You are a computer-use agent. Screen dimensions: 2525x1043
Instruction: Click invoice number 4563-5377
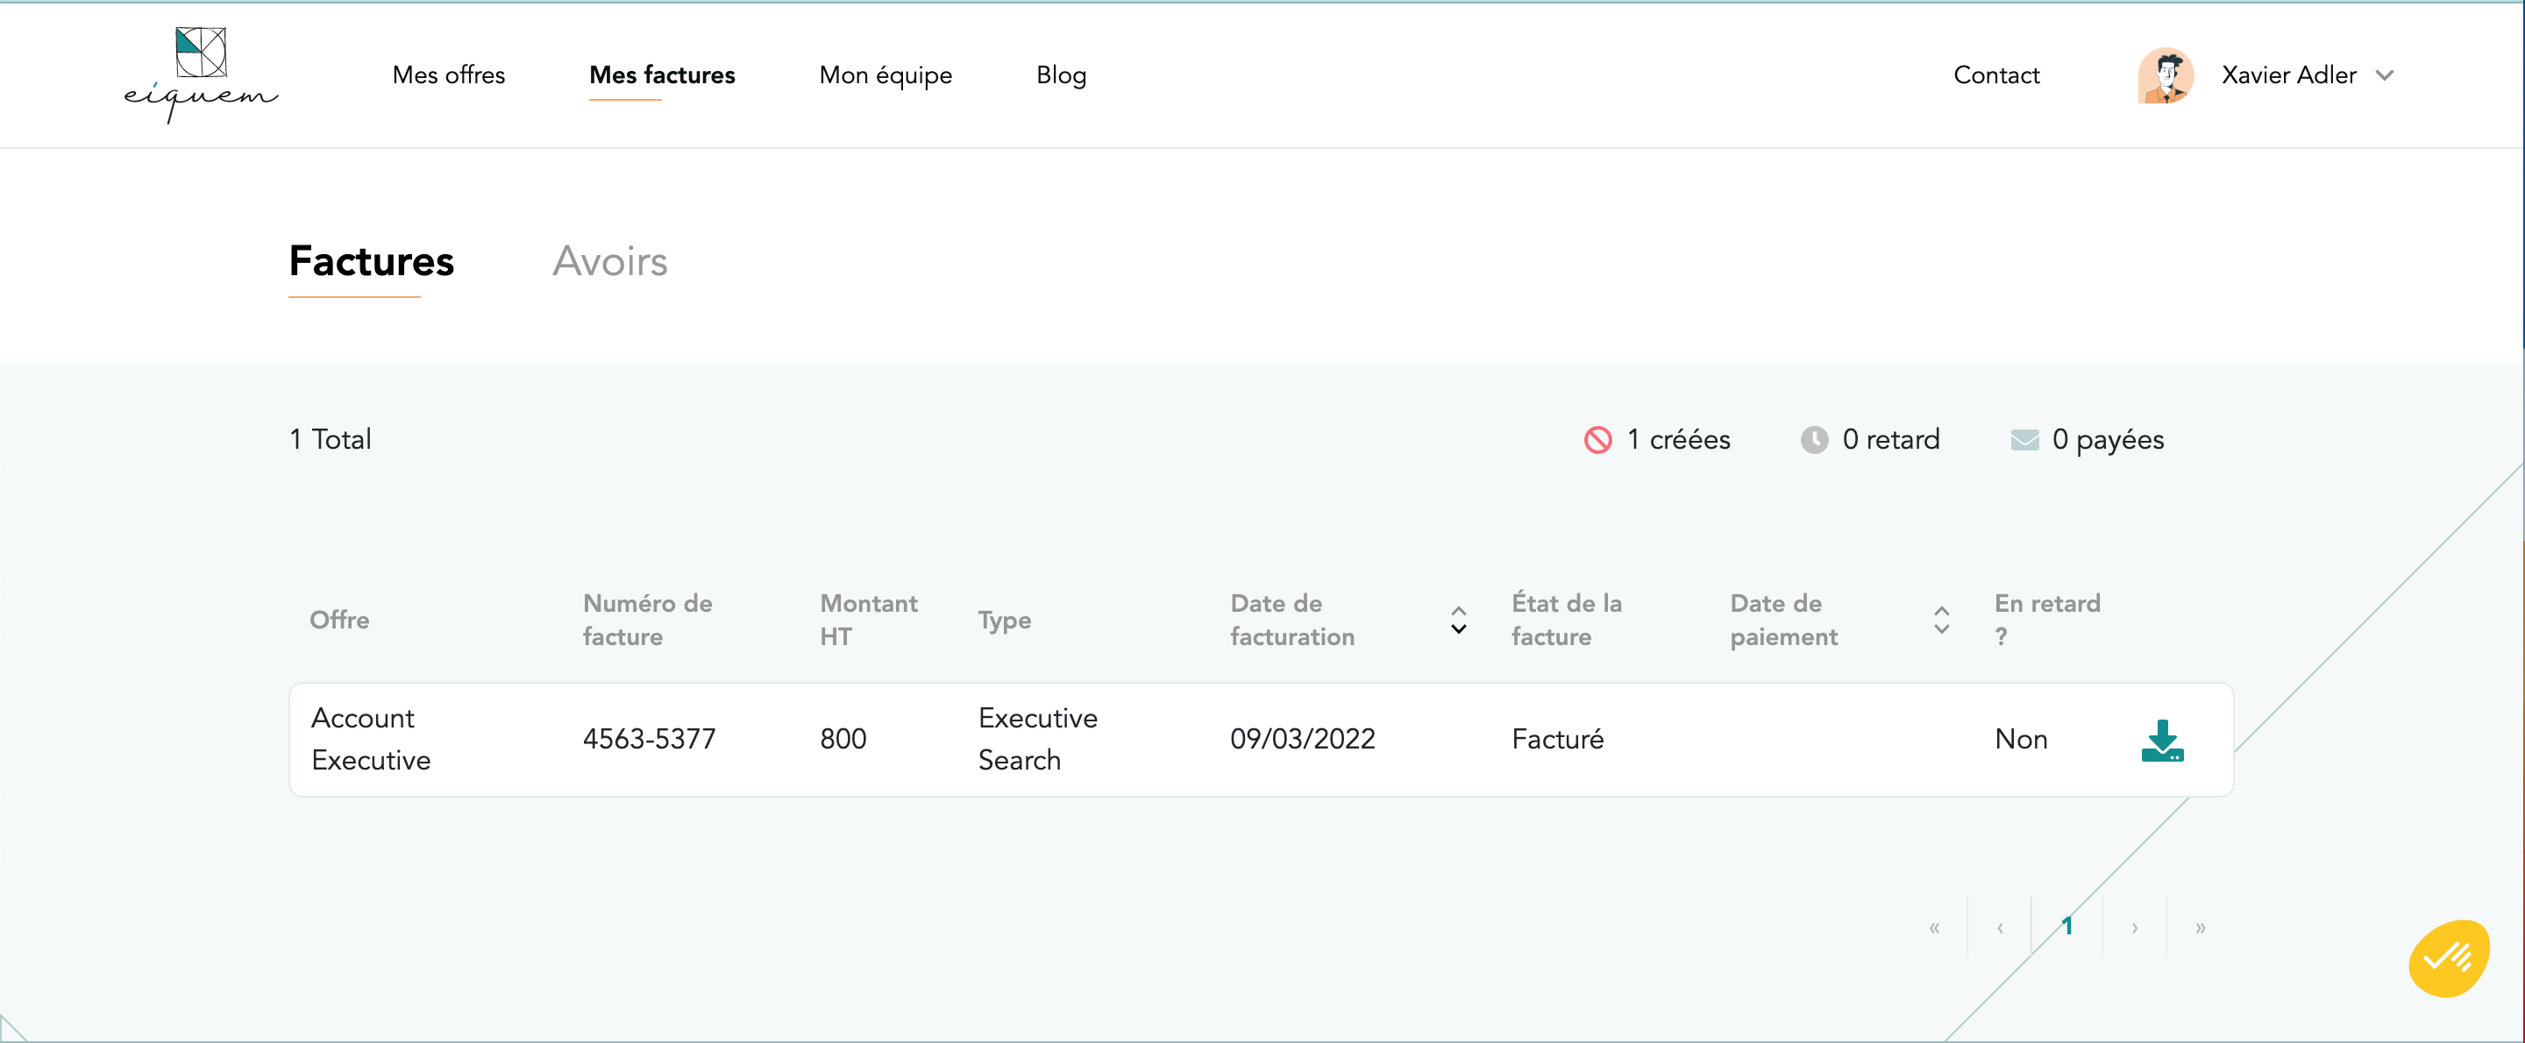tap(649, 739)
